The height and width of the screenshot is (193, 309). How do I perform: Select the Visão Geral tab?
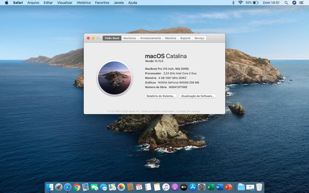coord(112,38)
